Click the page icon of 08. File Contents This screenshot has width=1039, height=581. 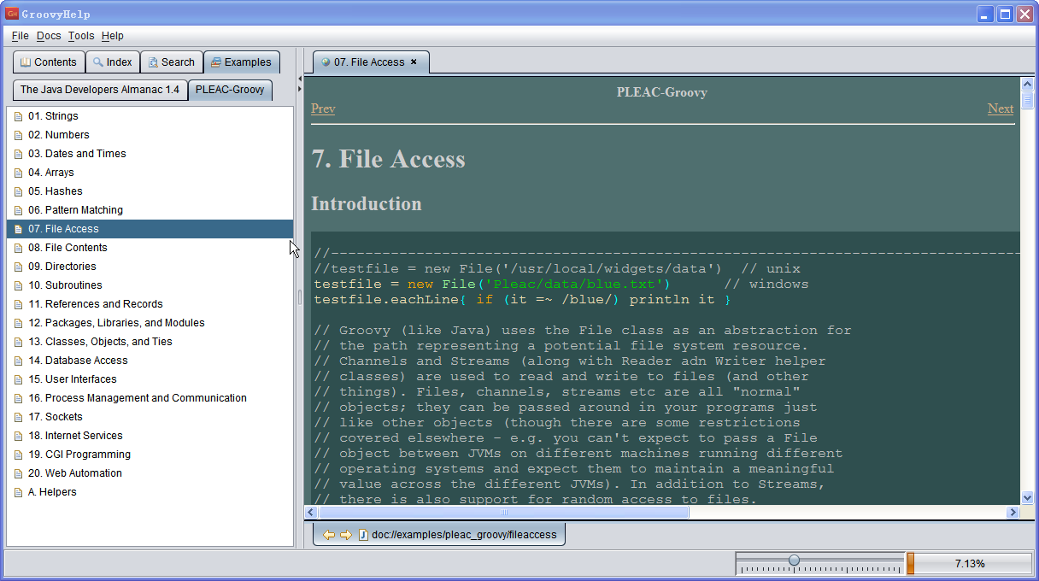tap(19, 248)
